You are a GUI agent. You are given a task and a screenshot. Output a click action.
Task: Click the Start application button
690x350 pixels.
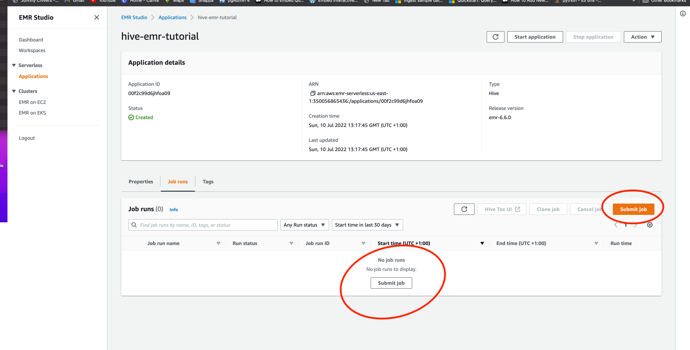coord(535,37)
